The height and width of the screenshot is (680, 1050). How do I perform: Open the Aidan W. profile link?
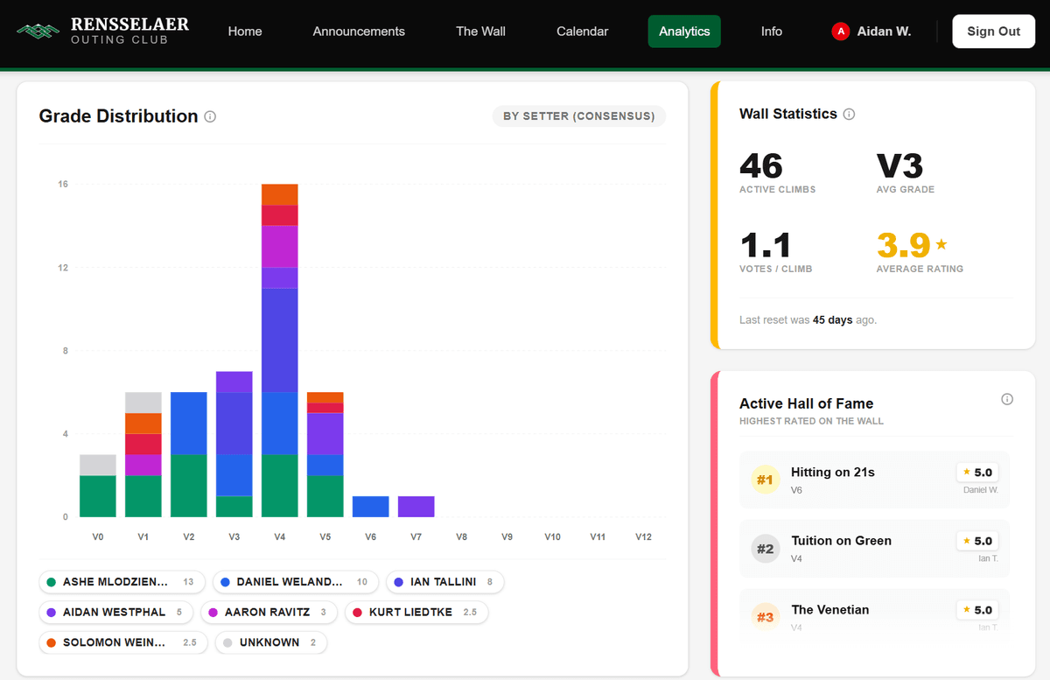coord(871,32)
